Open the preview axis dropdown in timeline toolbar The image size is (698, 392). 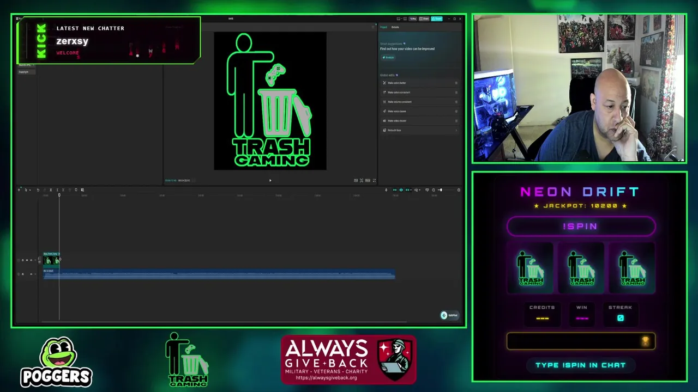pyautogui.click(x=420, y=190)
